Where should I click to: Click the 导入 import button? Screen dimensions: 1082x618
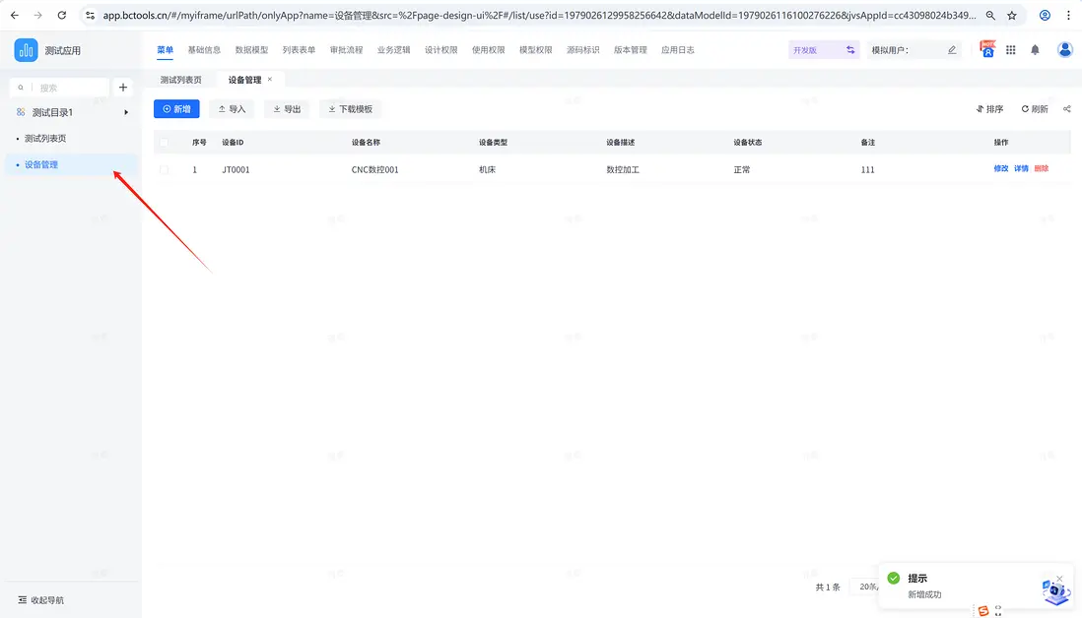(232, 109)
